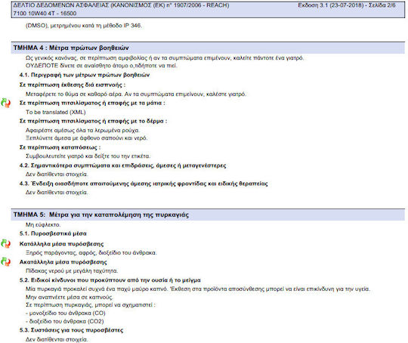Click the '(DMSO)' IP 346 method line
This screenshot has height=343, width=408.
pyautogui.click(x=84, y=26)
